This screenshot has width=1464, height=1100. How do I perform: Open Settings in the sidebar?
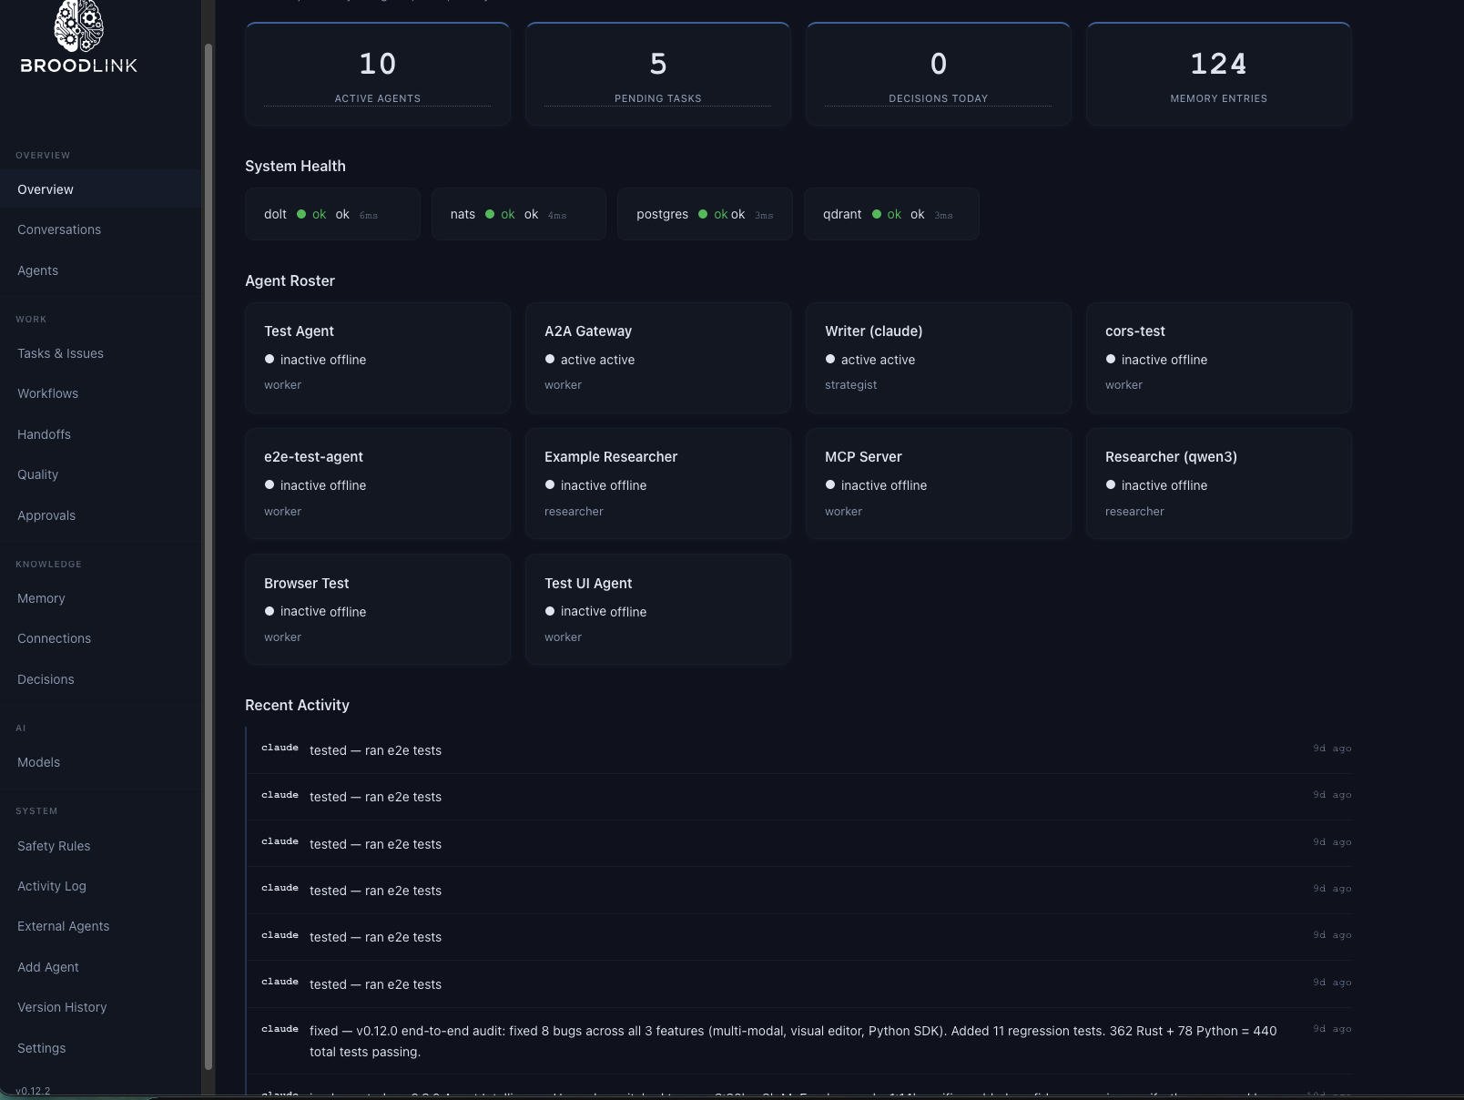point(100,1048)
